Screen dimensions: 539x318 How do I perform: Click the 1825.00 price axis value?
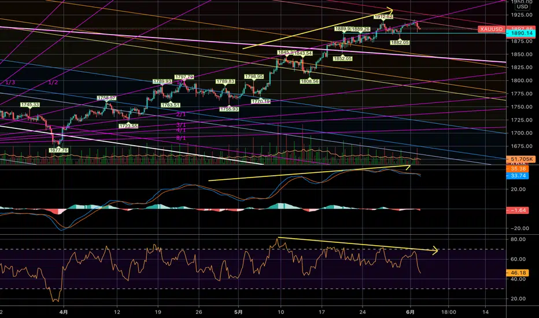(x=522, y=68)
